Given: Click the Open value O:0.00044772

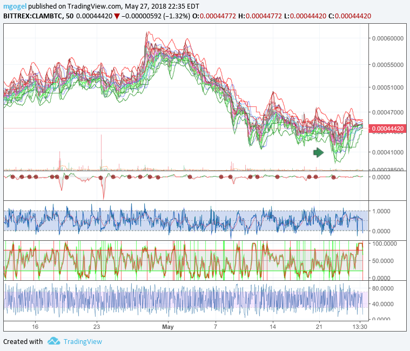Looking at the screenshot, I should pyautogui.click(x=214, y=16).
